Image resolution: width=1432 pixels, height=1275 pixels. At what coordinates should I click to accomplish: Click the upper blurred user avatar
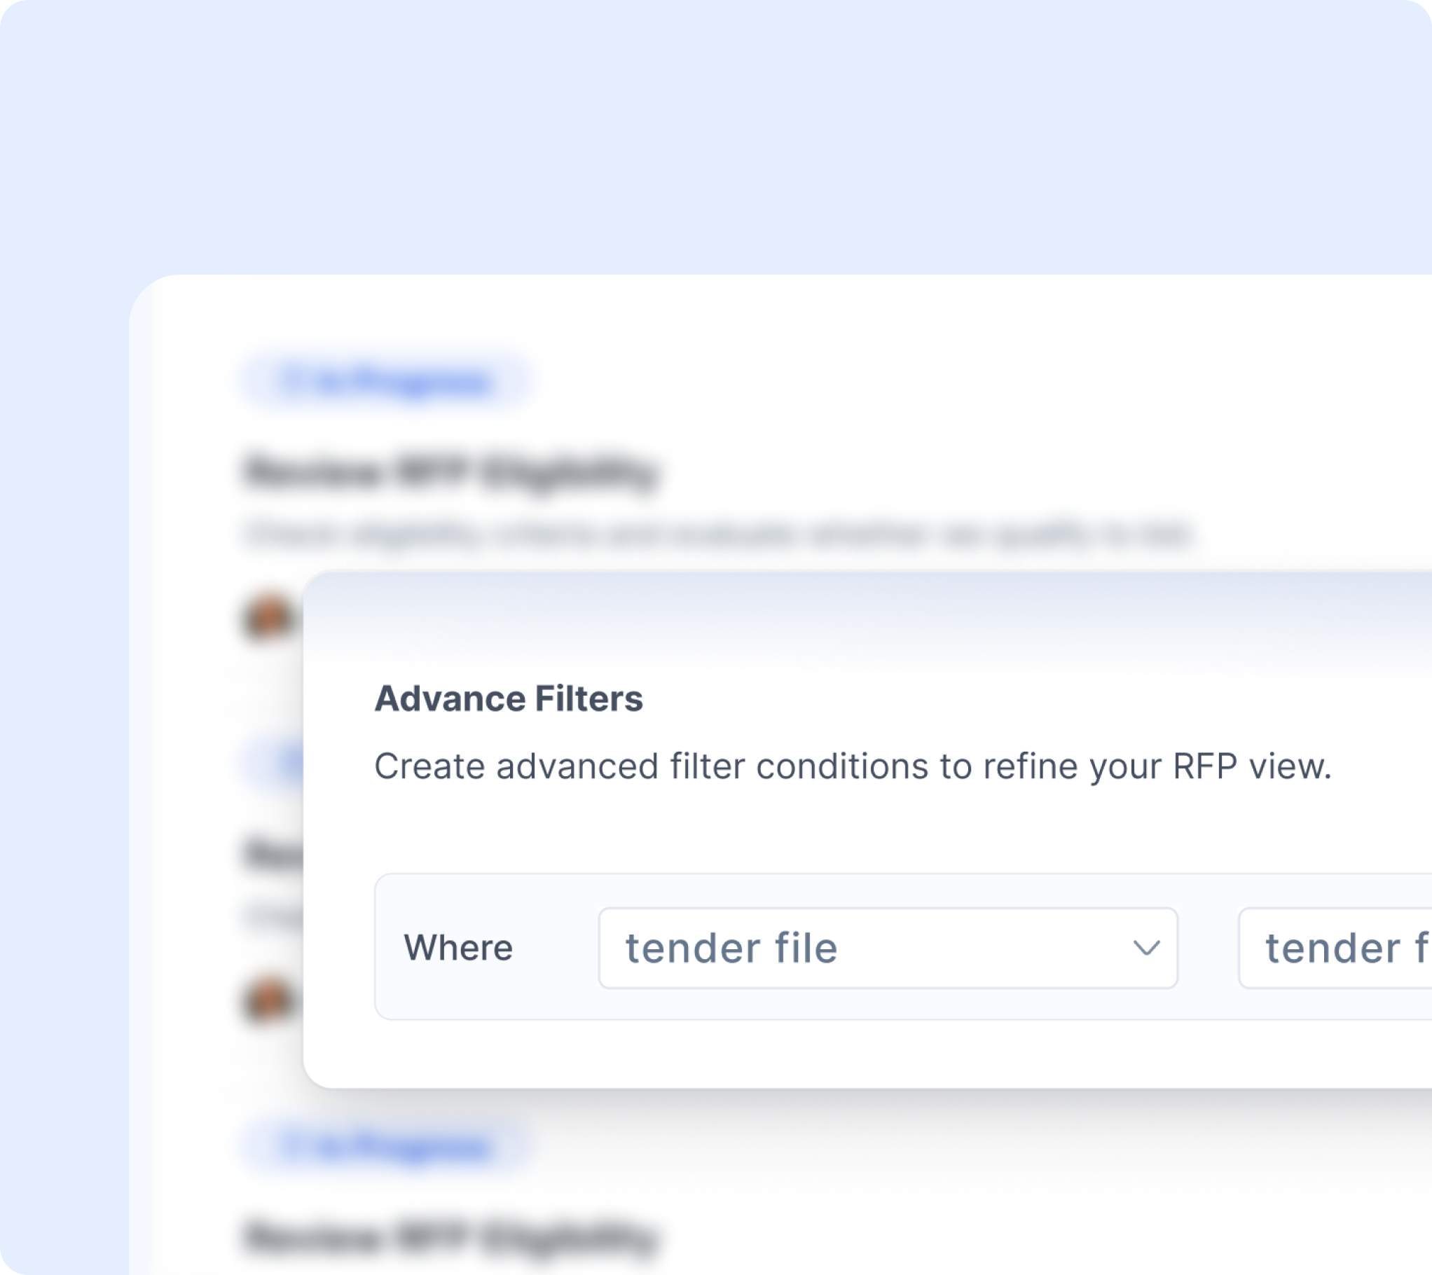(268, 618)
